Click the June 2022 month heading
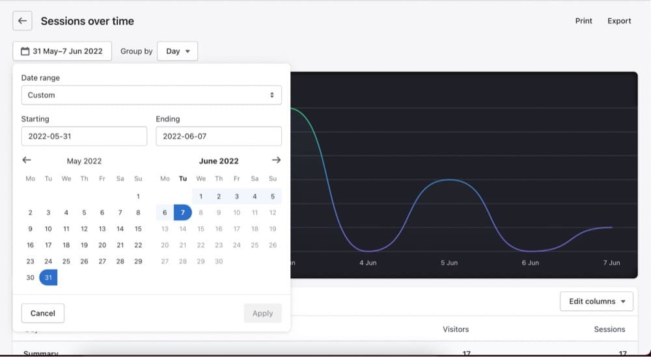Viewport: 651px width, 357px height. click(219, 161)
